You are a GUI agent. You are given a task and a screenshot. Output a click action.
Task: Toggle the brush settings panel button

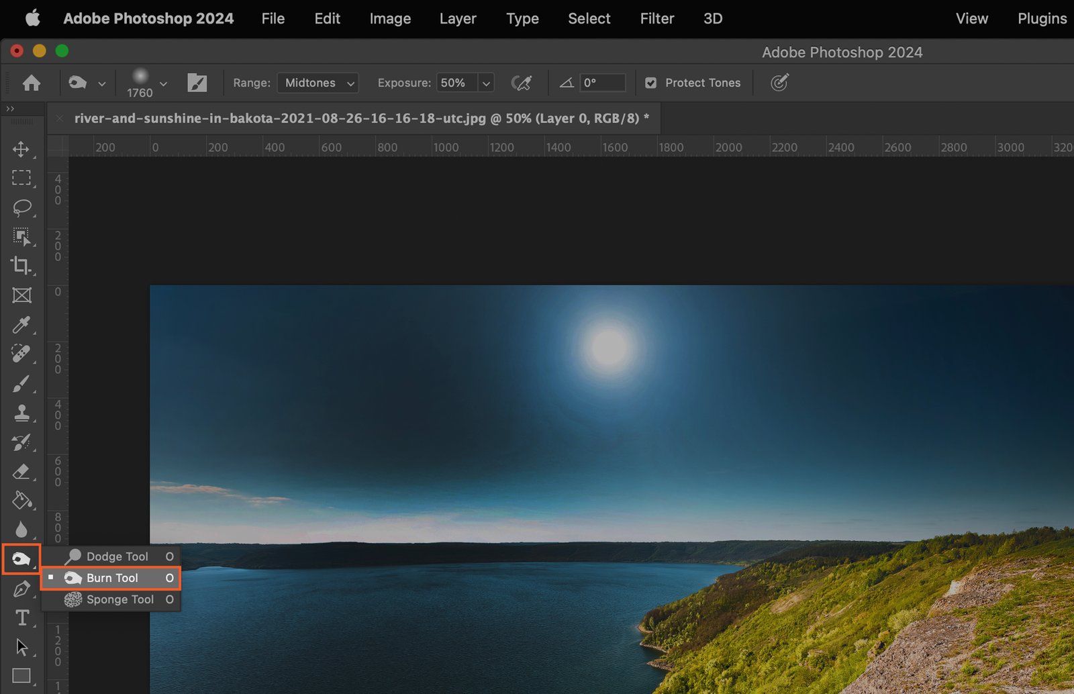[197, 83]
